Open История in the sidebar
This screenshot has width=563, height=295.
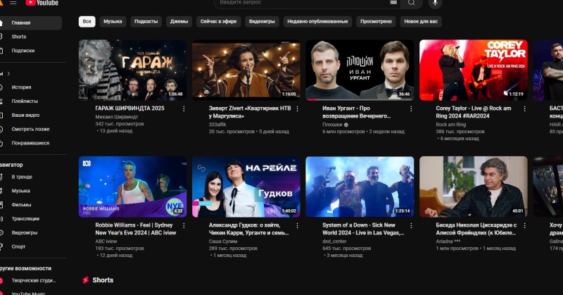point(21,87)
